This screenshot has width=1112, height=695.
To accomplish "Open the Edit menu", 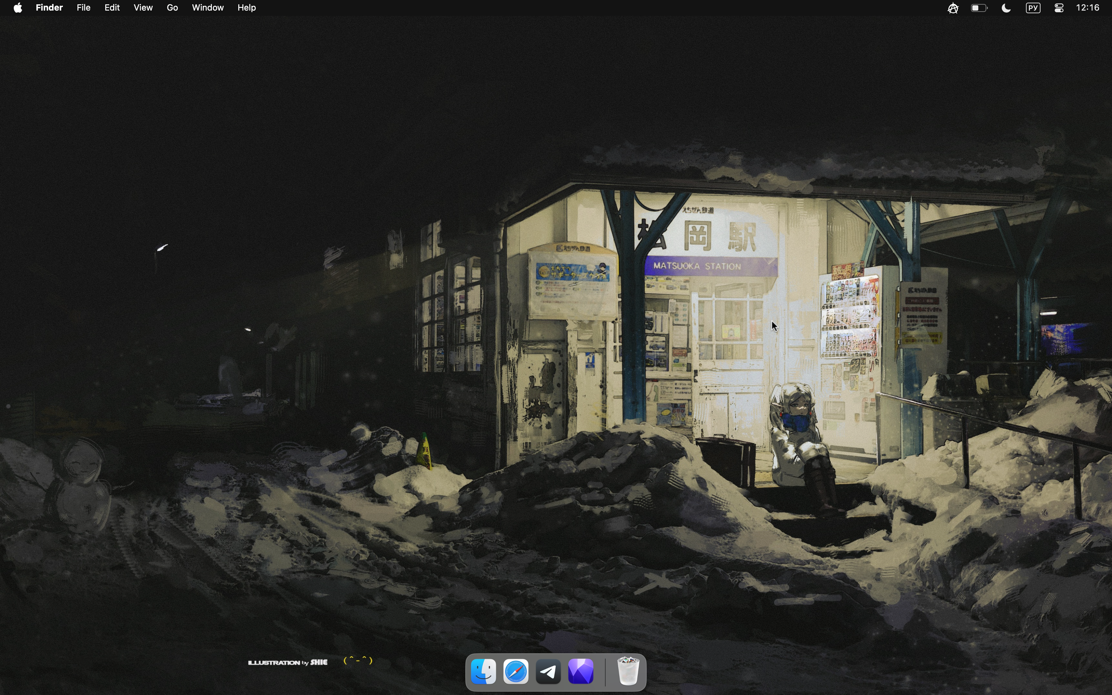I will point(112,8).
